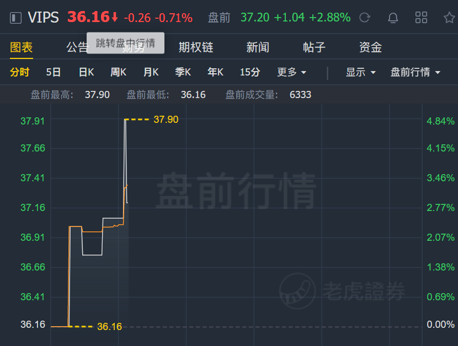Expand the 盘前行情 session dropdown
The image size is (458, 346).
point(415,72)
